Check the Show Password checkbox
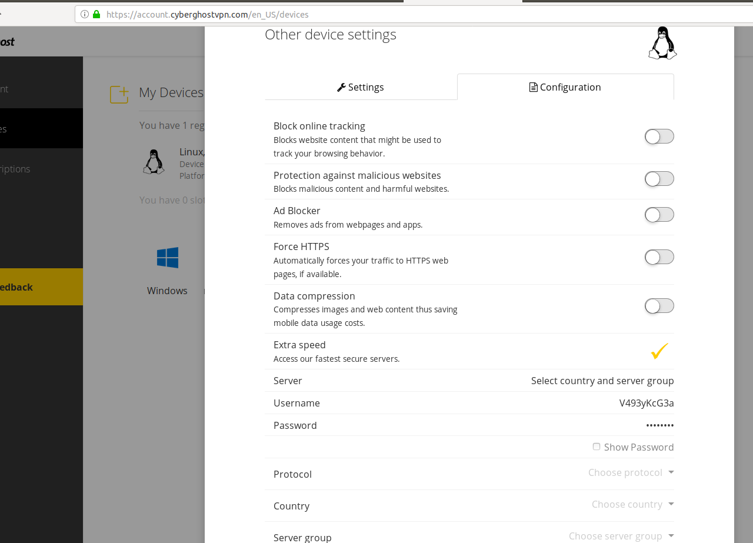This screenshot has height=543, width=753. tap(597, 447)
